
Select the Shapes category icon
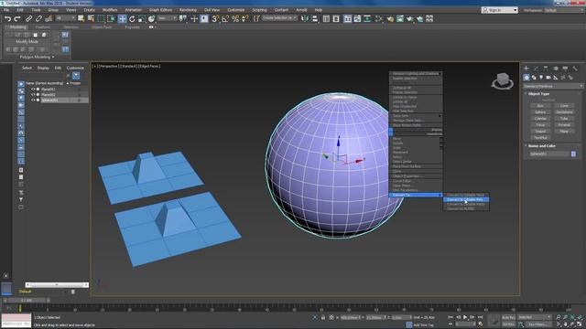point(534,78)
